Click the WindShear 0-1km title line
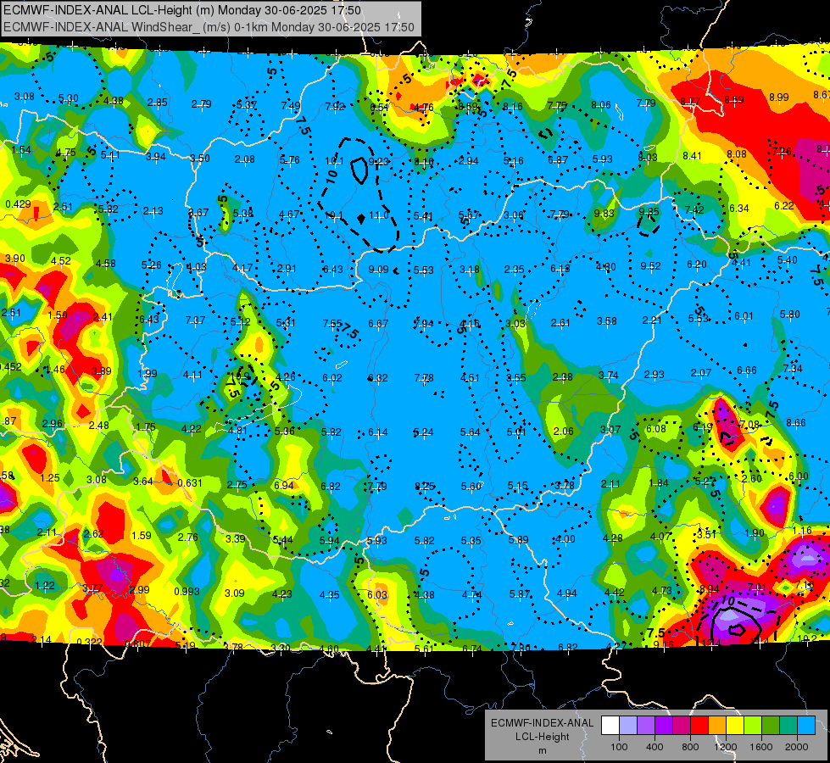 coord(209,27)
